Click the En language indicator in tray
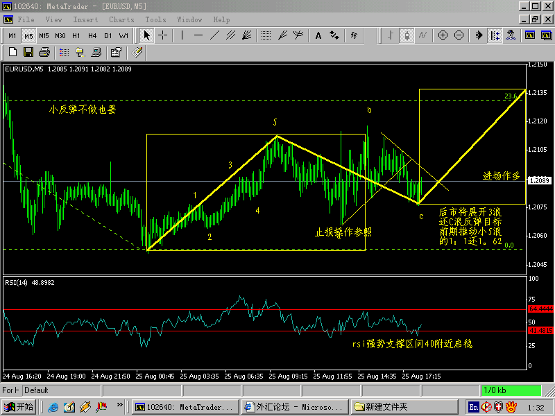Viewport: 555px width, 416px height. (x=474, y=407)
